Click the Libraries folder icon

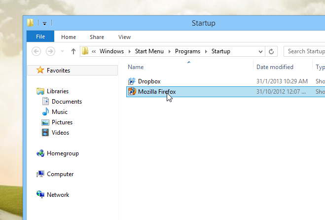pyautogui.click(x=40, y=91)
